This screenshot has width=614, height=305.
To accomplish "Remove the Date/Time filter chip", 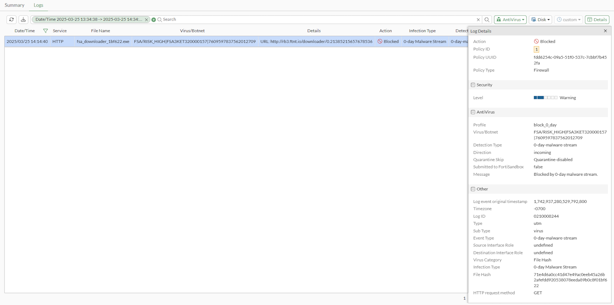I will [147, 19].
